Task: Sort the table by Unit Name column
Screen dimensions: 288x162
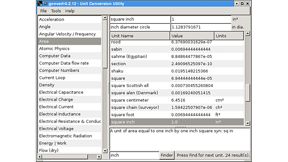Action: point(139,36)
